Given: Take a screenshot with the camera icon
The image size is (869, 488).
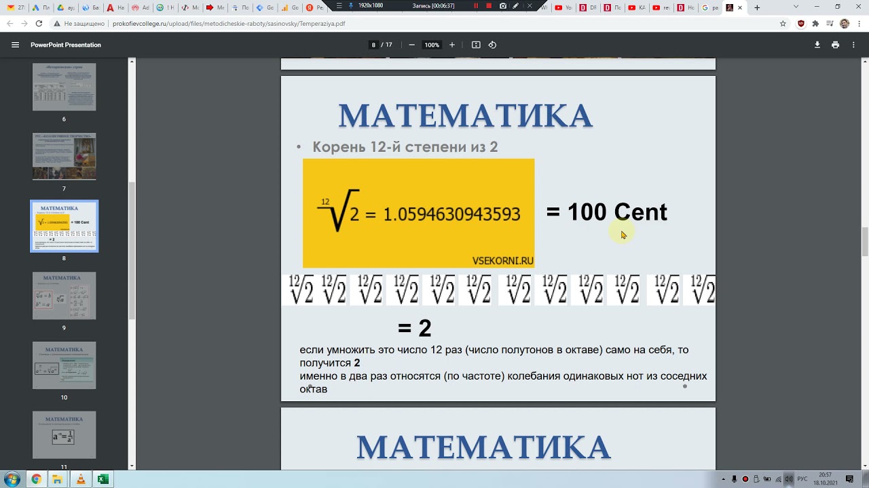Looking at the screenshot, I should [x=502, y=5].
